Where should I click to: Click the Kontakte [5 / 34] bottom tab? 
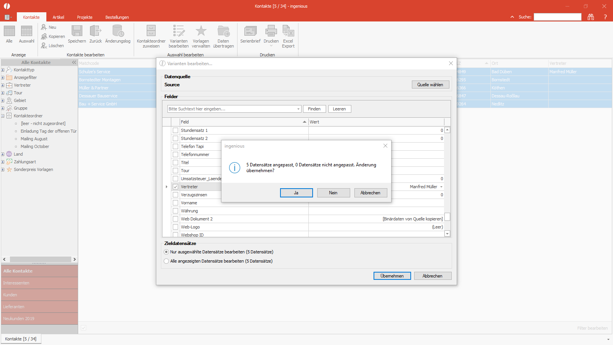(x=21, y=339)
